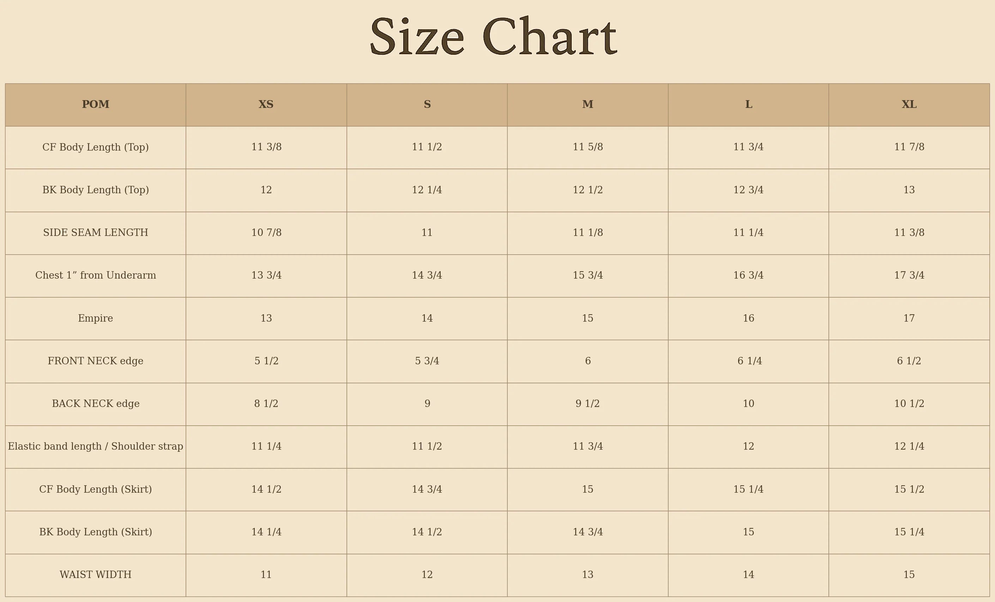This screenshot has height=602, width=995.
Task: Select the Empire row label
Action: click(x=95, y=318)
